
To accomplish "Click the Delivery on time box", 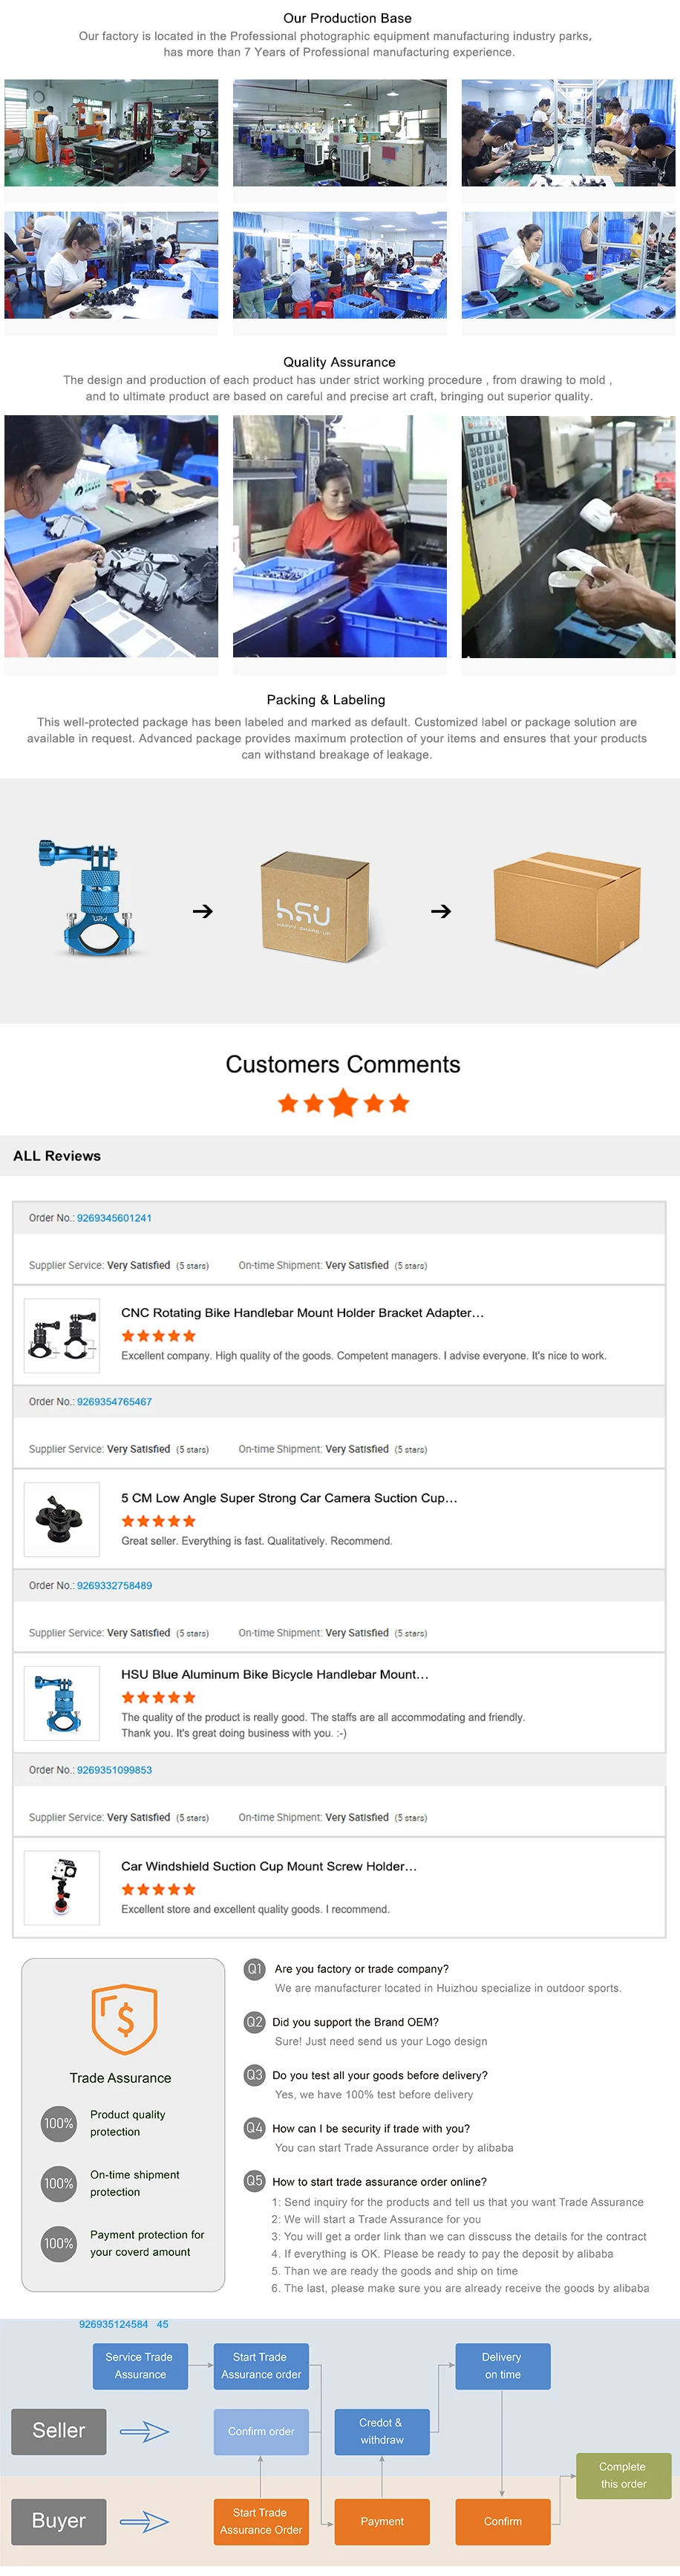I will click(502, 2366).
